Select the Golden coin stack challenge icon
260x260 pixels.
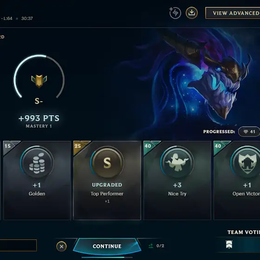click(37, 162)
